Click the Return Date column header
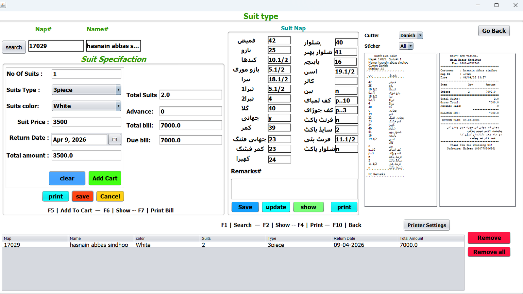523x294 pixels. (x=365, y=238)
